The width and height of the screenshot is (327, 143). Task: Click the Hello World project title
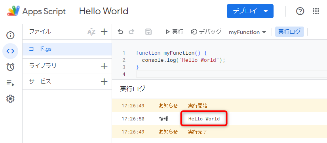click(104, 11)
